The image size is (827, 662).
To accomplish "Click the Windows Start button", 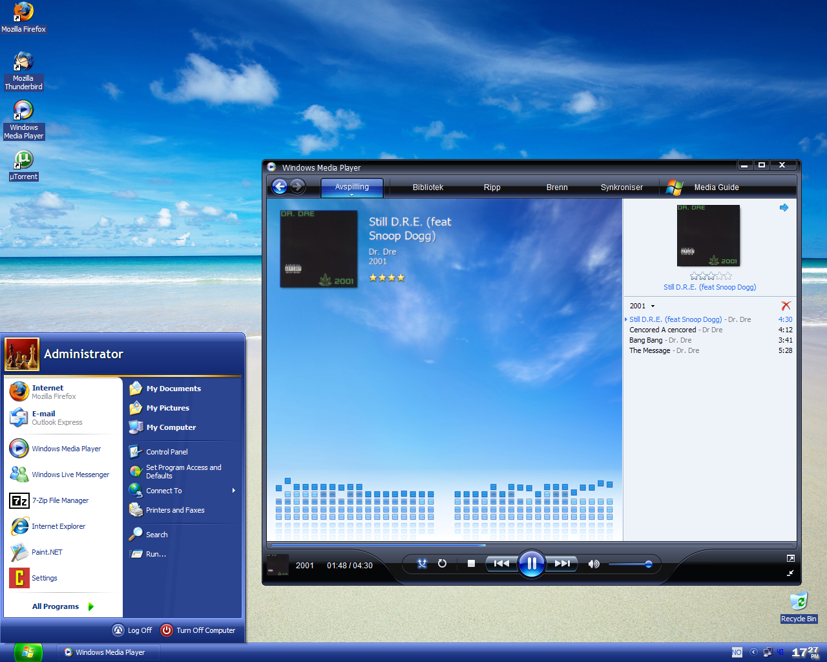I will coord(27,652).
